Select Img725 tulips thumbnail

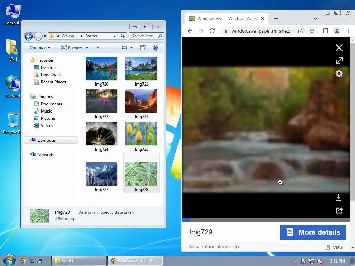coord(141,133)
